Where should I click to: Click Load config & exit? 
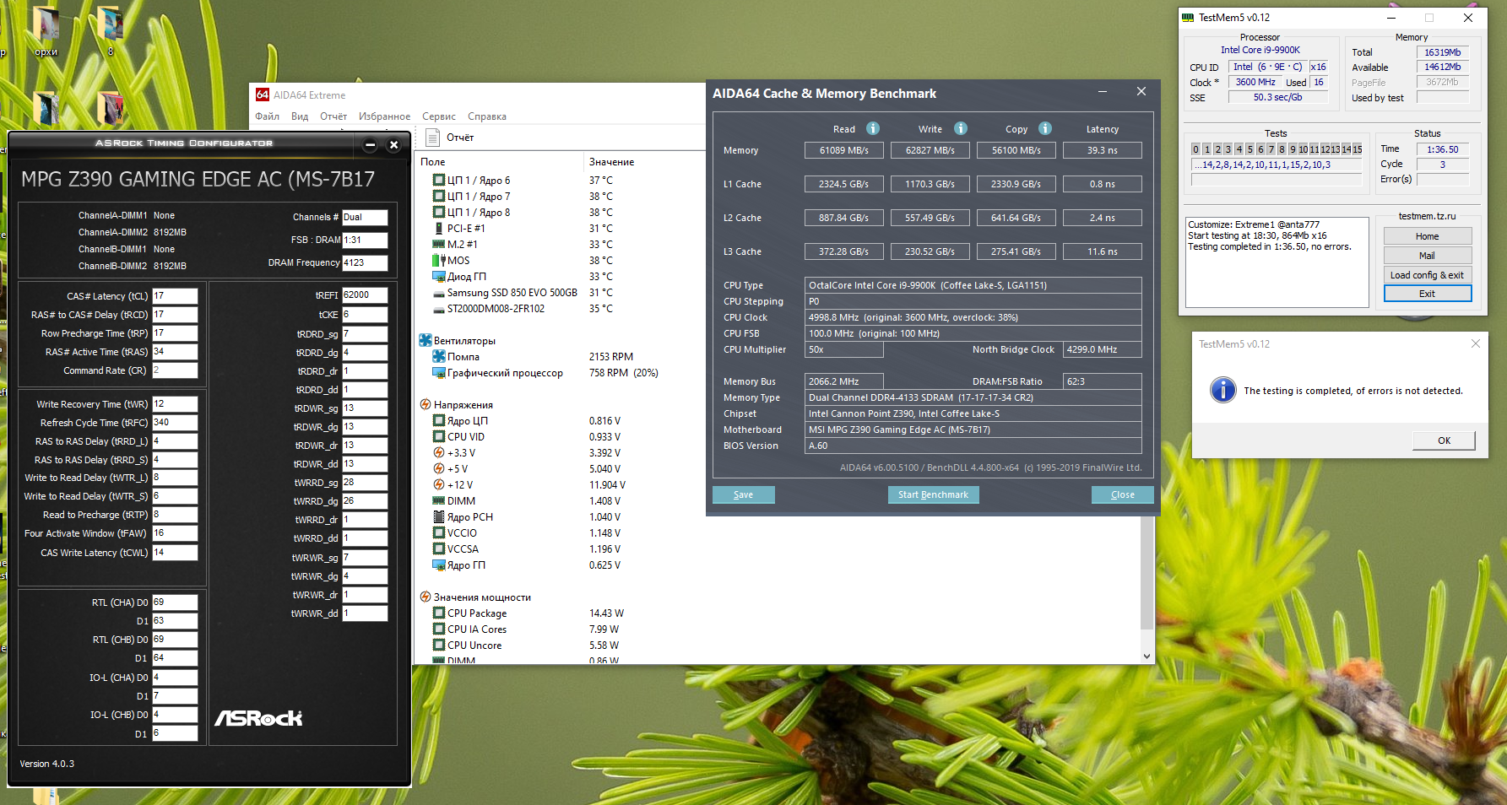[1428, 275]
